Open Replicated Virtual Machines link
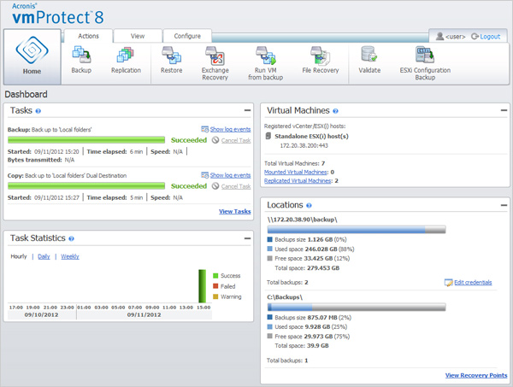 298,181
